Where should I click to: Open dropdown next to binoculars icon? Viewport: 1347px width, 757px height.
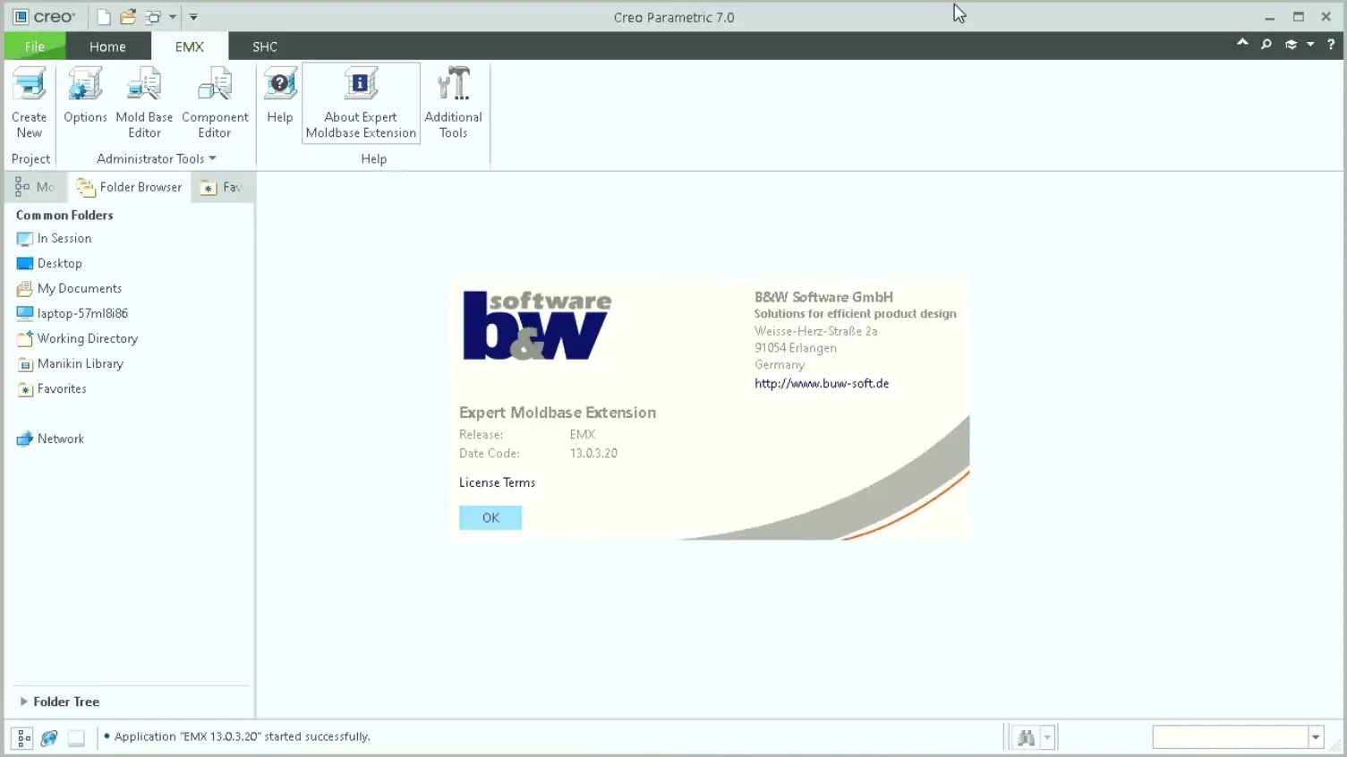point(1047,738)
